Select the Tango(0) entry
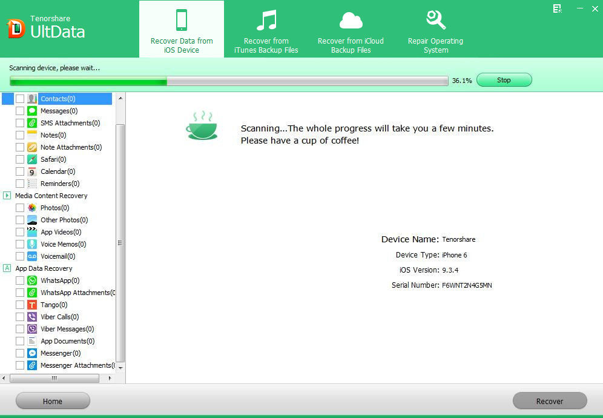The height and width of the screenshot is (418, 603). click(54, 305)
